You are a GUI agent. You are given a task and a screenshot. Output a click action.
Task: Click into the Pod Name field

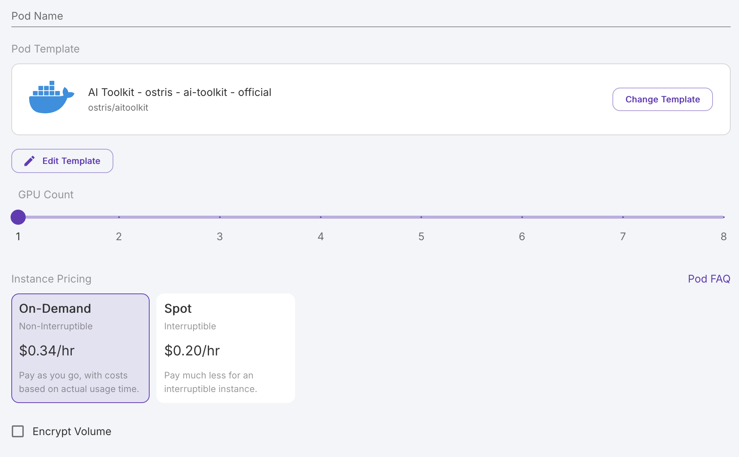pyautogui.click(x=370, y=16)
